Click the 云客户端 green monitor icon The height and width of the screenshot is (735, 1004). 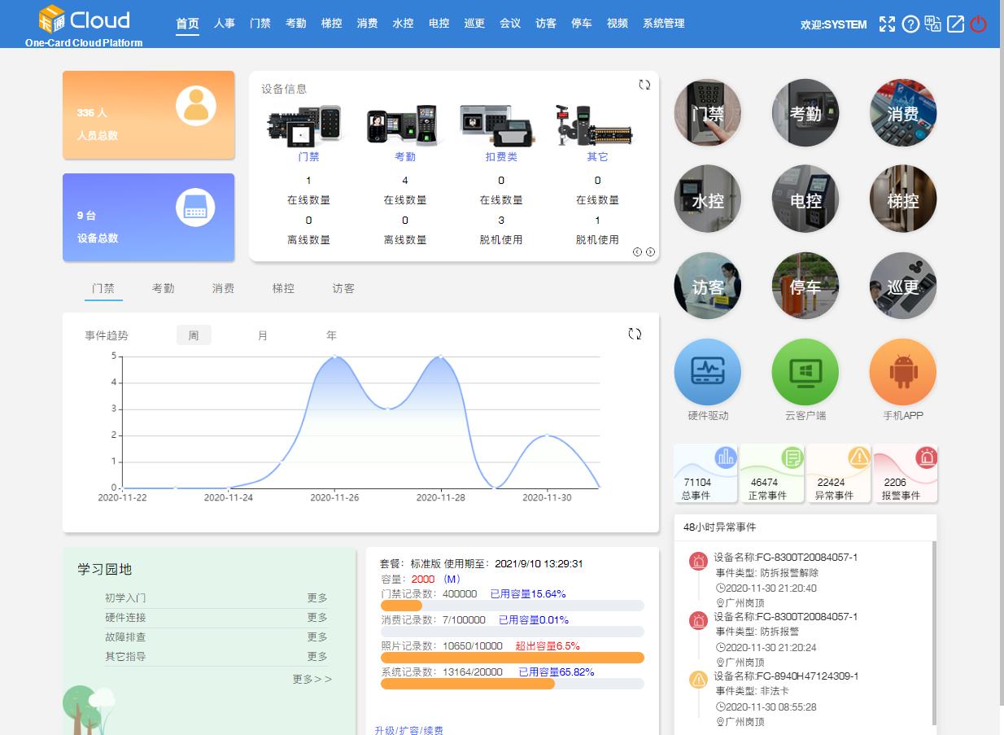coord(805,371)
